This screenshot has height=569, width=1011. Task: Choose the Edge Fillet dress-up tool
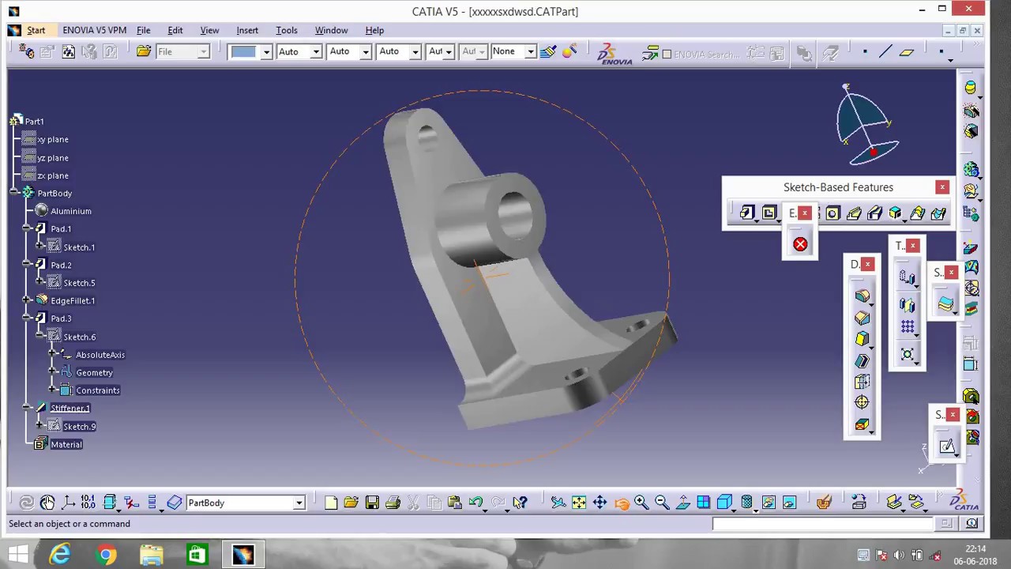[x=862, y=296]
